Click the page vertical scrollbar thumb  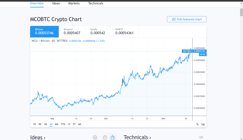point(241,12)
